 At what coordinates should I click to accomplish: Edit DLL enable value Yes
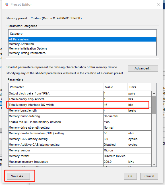pyautogui.click(x=115, y=122)
